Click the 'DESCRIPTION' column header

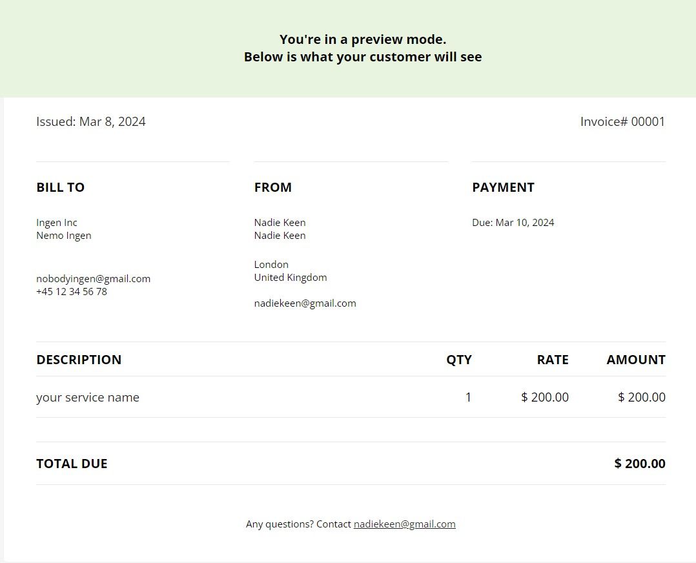[79, 360]
